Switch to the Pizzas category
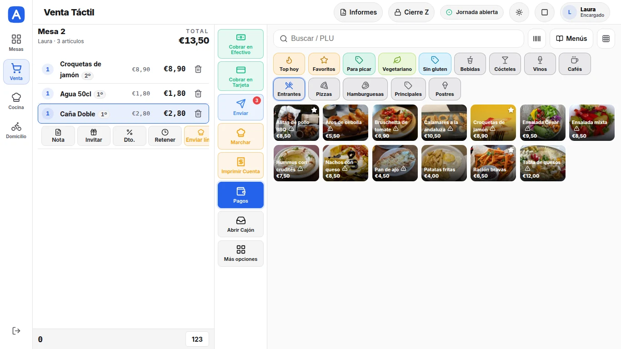Image resolution: width=621 pixels, height=349 pixels. coord(324,89)
